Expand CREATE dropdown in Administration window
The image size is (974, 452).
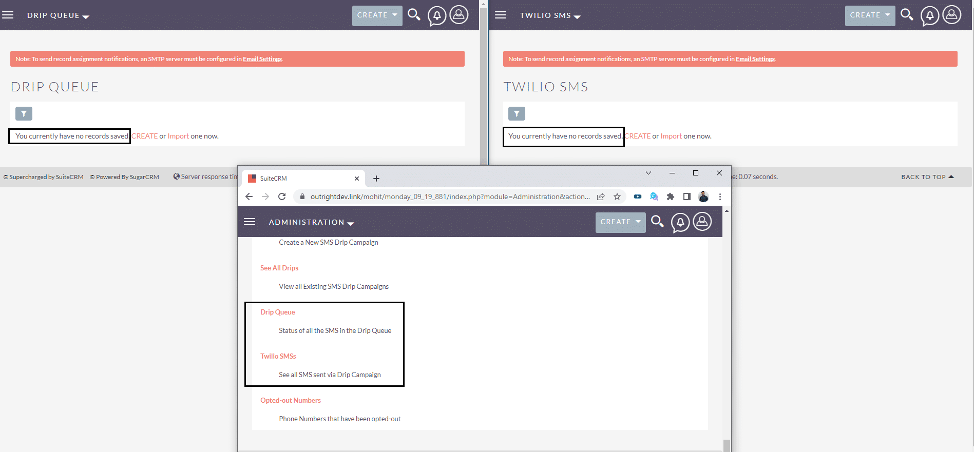point(621,222)
